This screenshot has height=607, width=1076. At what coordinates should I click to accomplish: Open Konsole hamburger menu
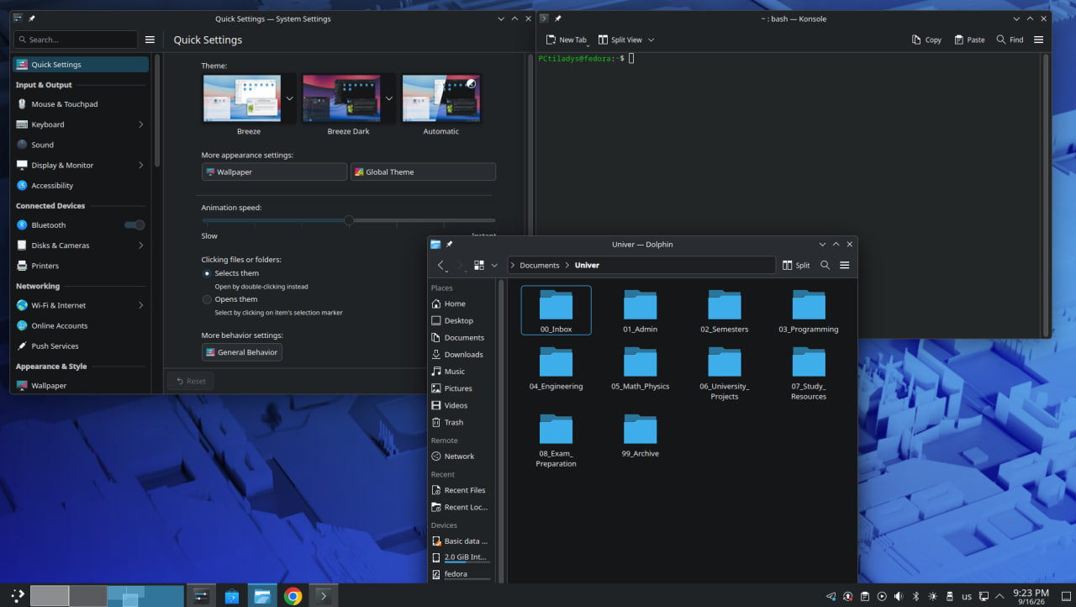pyautogui.click(x=1038, y=40)
